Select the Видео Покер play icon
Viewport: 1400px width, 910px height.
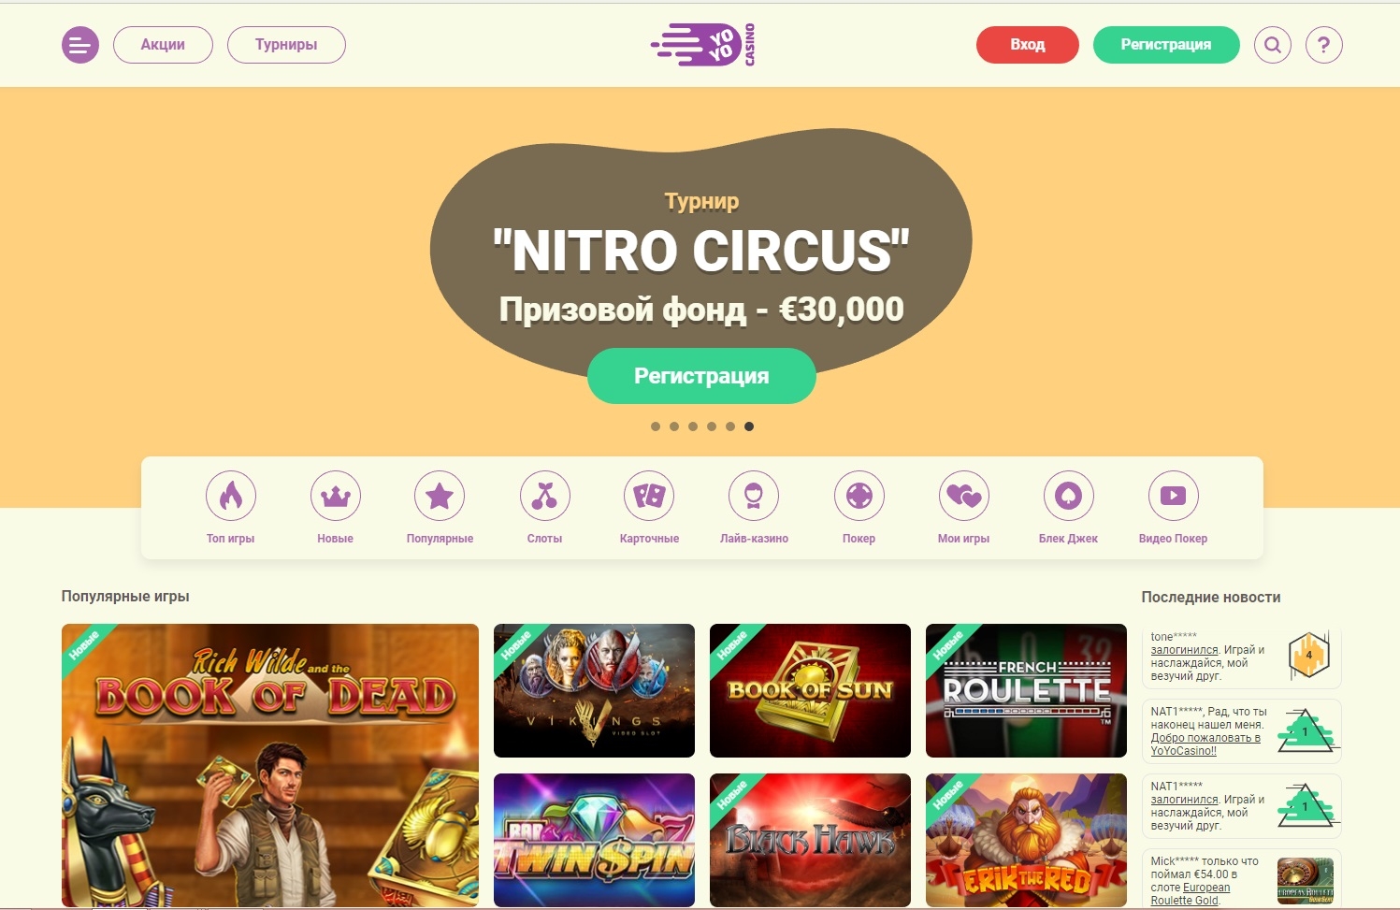[1173, 496]
